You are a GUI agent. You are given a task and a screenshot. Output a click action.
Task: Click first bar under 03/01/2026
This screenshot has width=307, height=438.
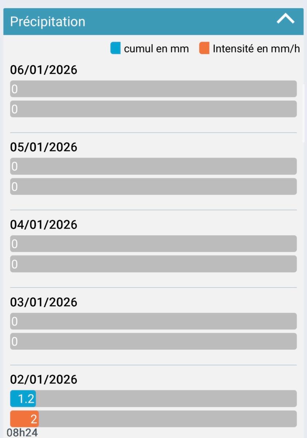click(153, 321)
